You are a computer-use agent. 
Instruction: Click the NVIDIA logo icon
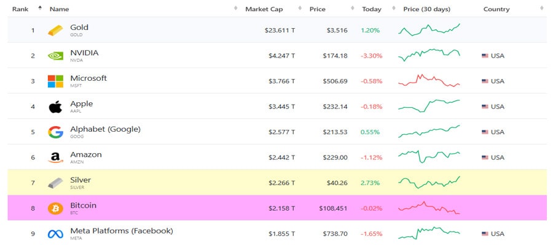click(55, 56)
